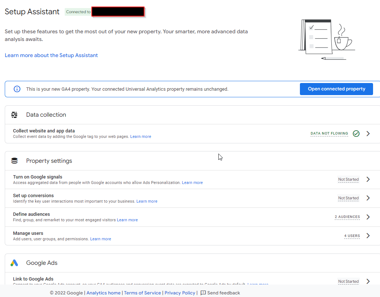This screenshot has width=380, height=297.
Task: Expand the Collect website and app data row
Action: [368, 134]
